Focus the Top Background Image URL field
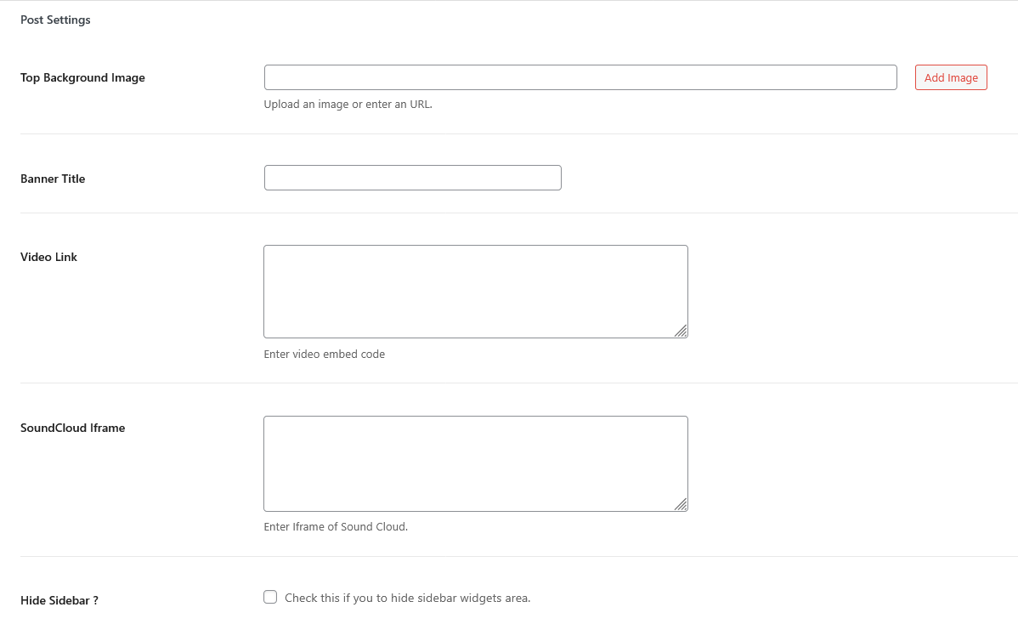This screenshot has height=630, width=1018. [580, 77]
